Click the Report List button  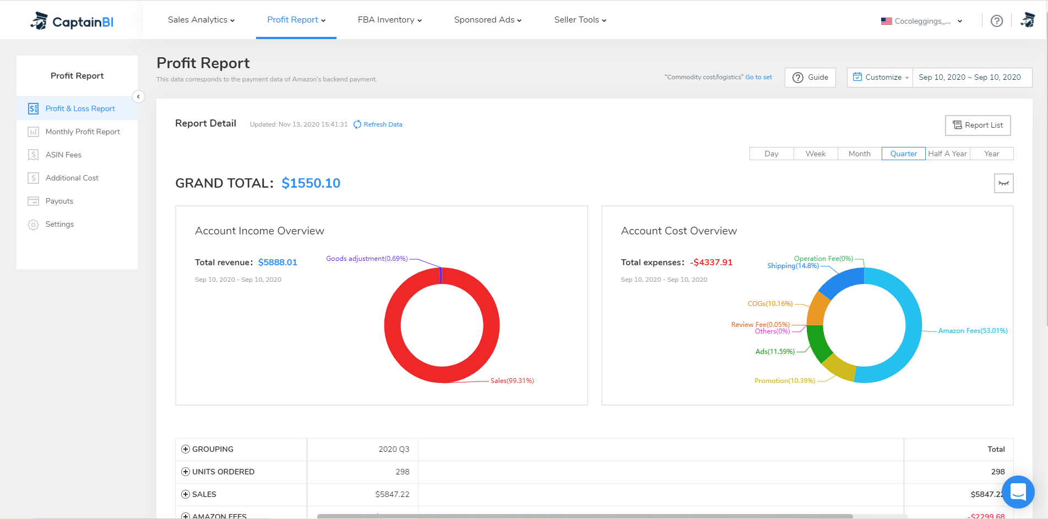pyautogui.click(x=978, y=125)
